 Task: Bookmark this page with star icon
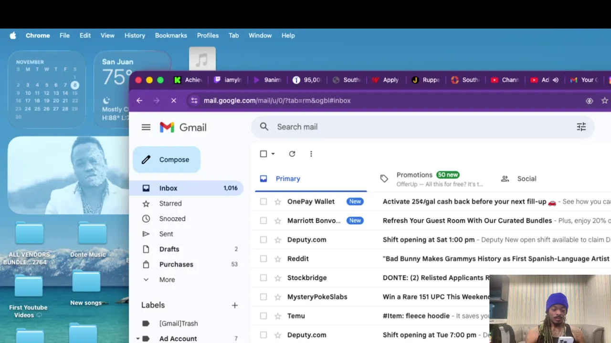605,101
